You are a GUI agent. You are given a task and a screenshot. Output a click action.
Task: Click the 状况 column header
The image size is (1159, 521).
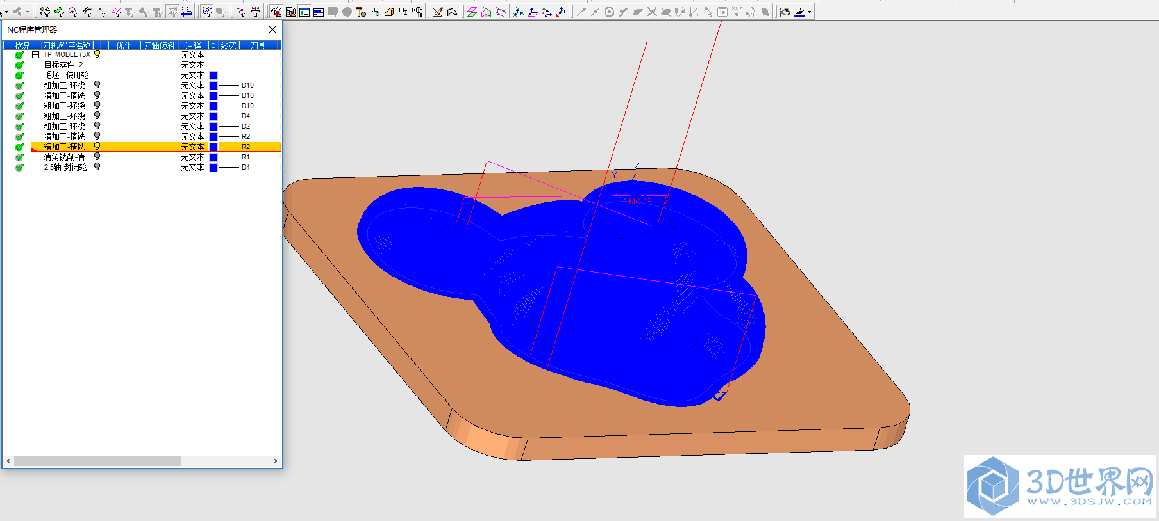pyautogui.click(x=22, y=45)
